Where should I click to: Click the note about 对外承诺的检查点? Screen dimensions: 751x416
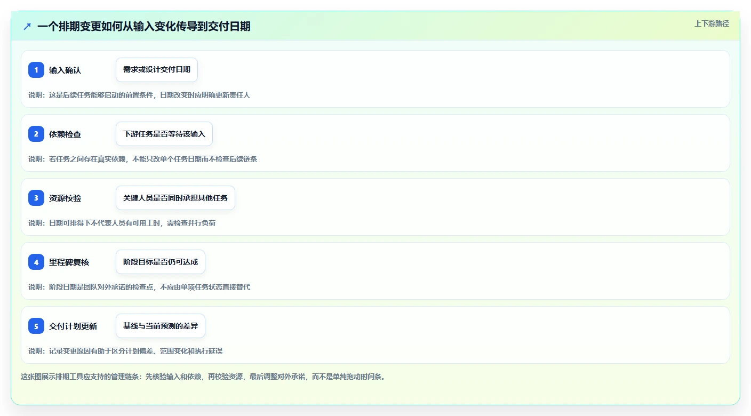(139, 287)
